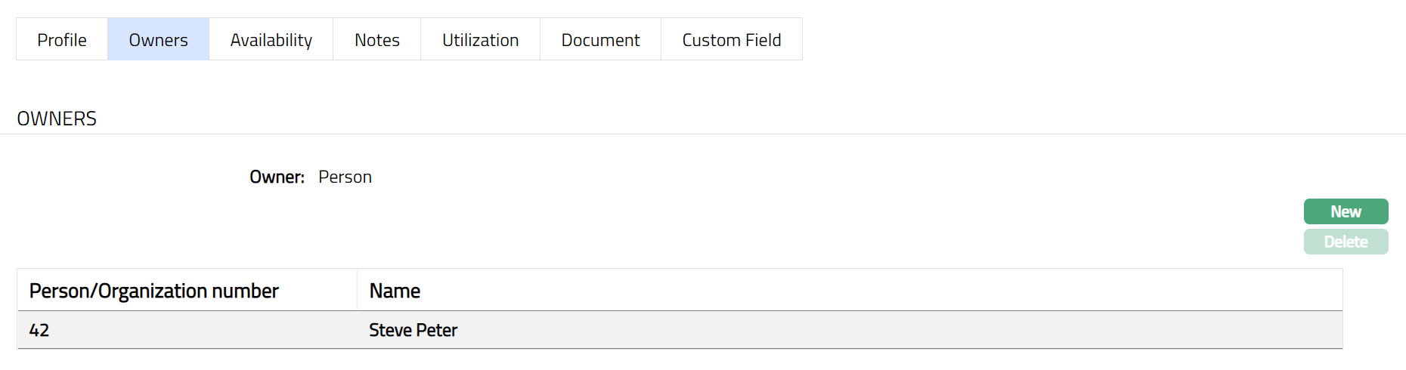Open the Notes tab
The image size is (1406, 370).
(376, 40)
